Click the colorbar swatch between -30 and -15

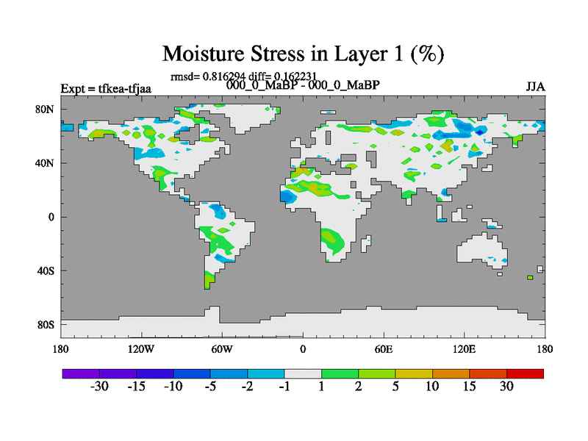click(118, 374)
